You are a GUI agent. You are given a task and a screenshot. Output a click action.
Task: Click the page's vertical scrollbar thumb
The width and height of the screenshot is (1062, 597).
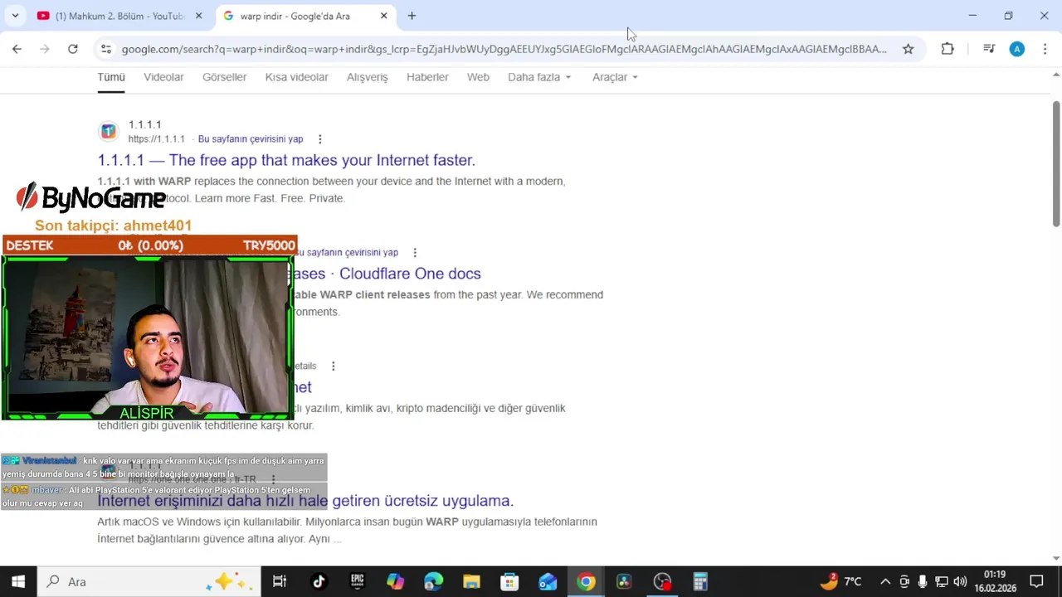(1056, 162)
